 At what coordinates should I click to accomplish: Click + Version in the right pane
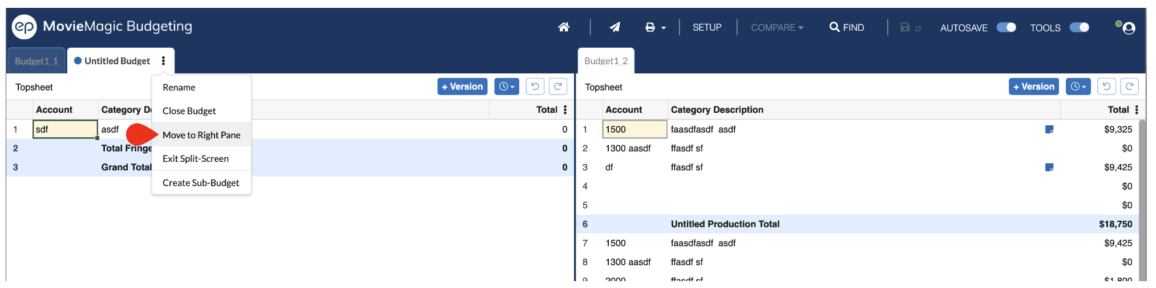click(x=1034, y=87)
